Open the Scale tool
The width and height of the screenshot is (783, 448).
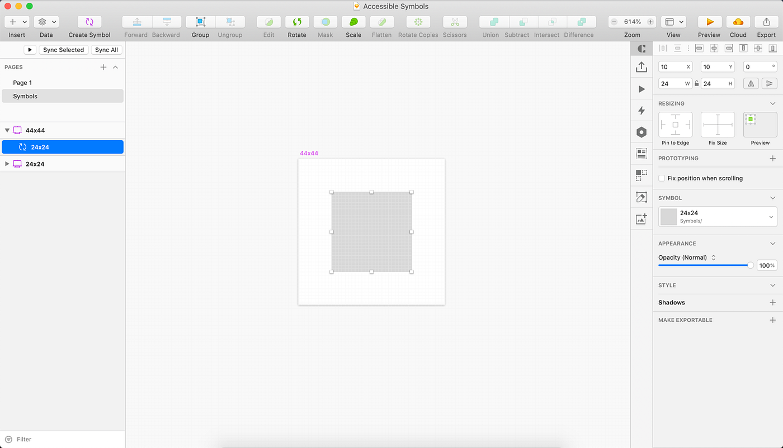[353, 21]
